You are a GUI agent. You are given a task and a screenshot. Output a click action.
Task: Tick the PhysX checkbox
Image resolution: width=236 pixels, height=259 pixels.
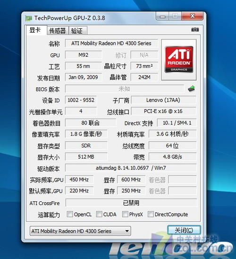click(x=125, y=214)
